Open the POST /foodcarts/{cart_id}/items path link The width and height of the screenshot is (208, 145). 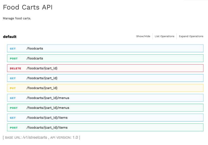[x=47, y=127]
